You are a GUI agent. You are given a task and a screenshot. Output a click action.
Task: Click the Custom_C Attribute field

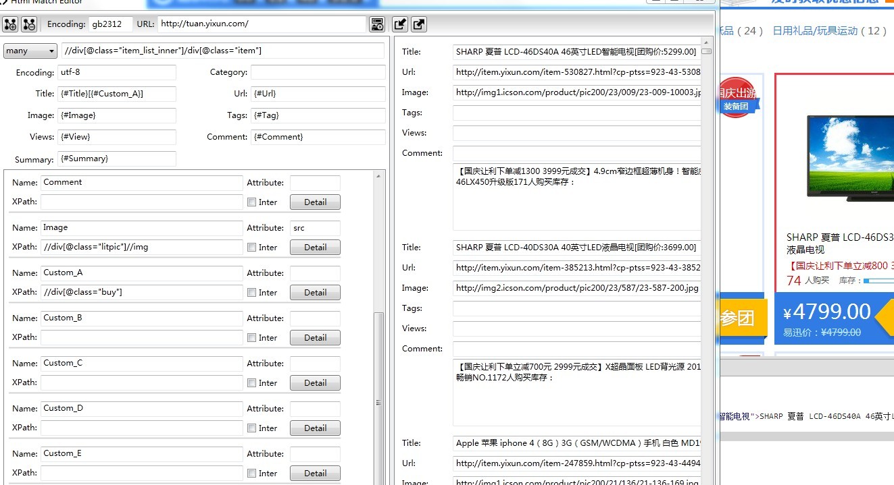coord(315,364)
